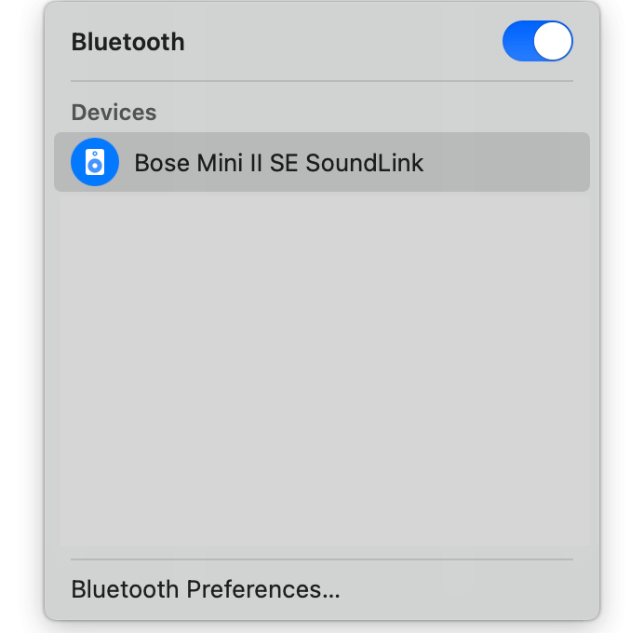Viewport: 644px width, 633px height.
Task: Open Bluetooth Preferences…
Action: click(206, 589)
